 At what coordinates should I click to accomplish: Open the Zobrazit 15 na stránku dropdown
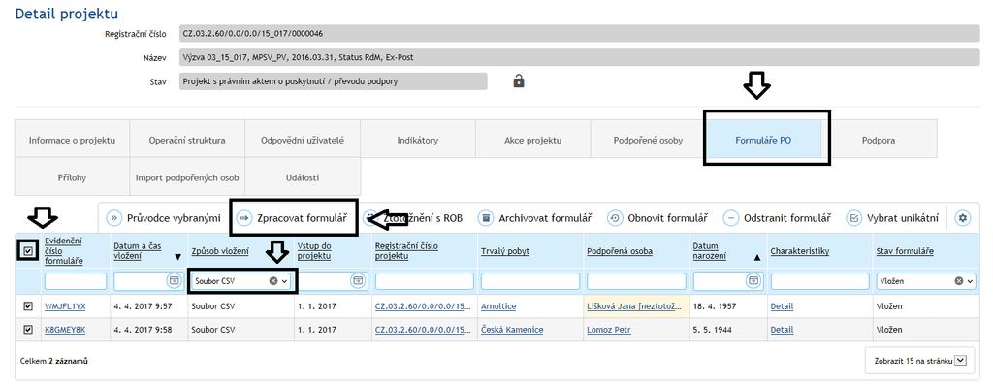pos(960,361)
